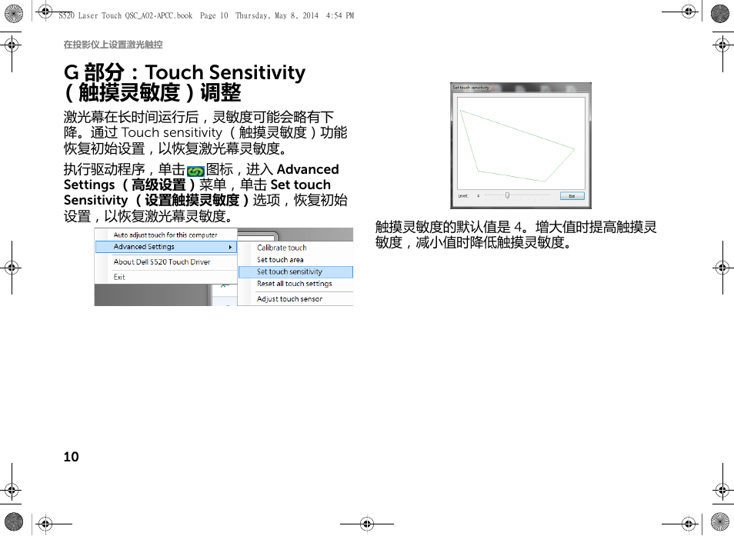Viewport: 734px width, 536px height.
Task: Click the page number 10
Action: (x=71, y=457)
